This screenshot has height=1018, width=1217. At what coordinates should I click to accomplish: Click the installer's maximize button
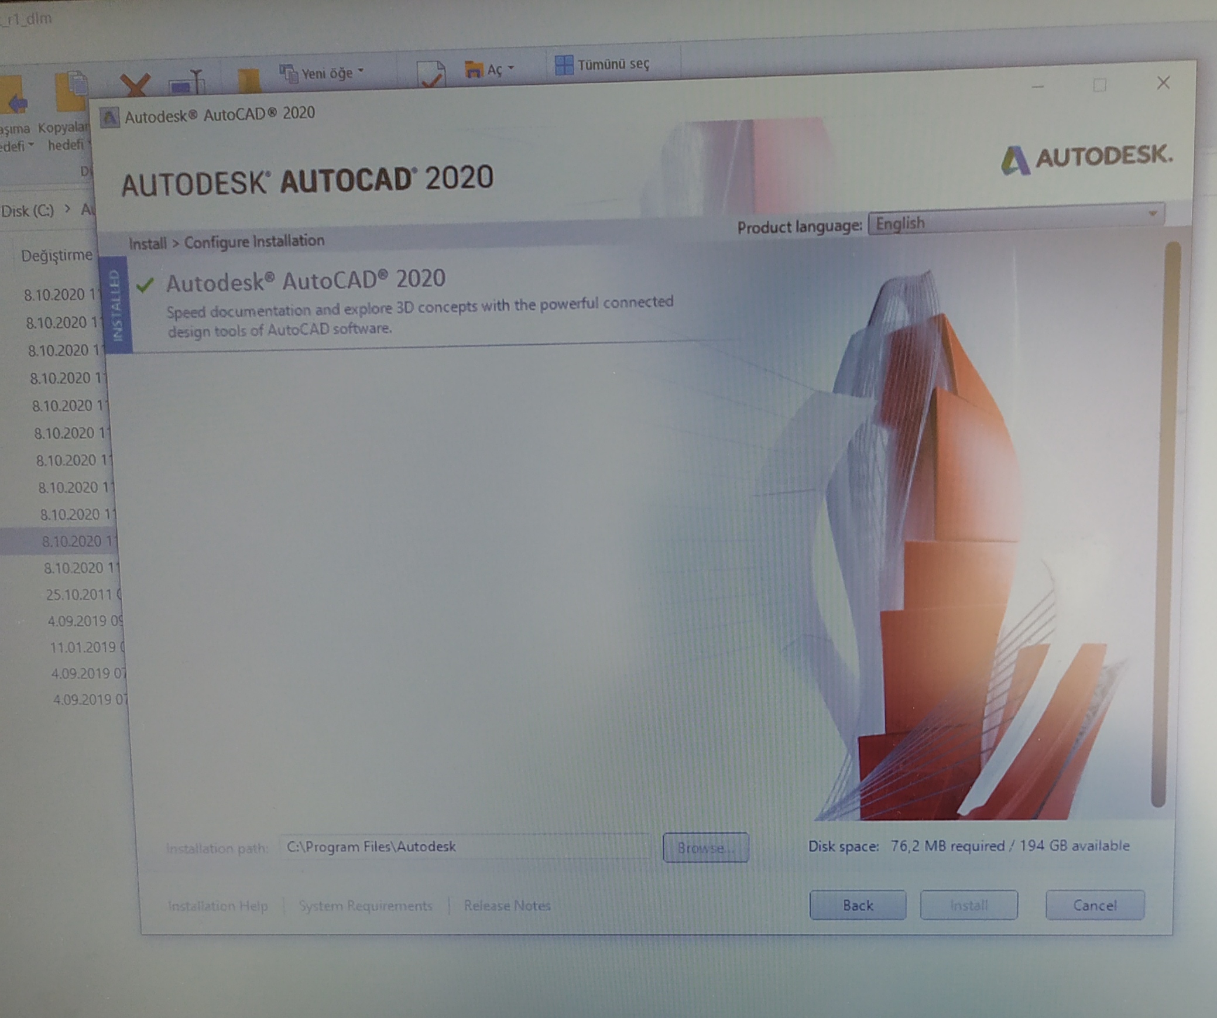1100,85
